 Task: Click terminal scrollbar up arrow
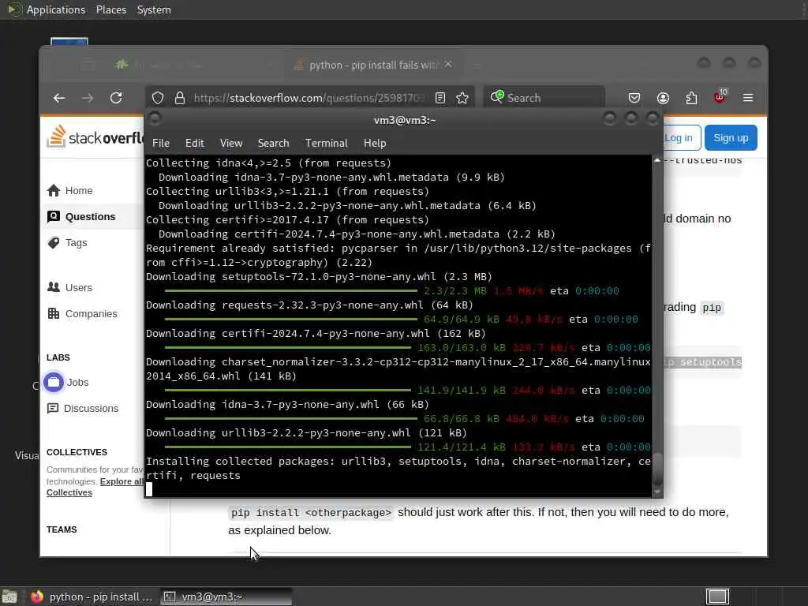[x=657, y=160]
